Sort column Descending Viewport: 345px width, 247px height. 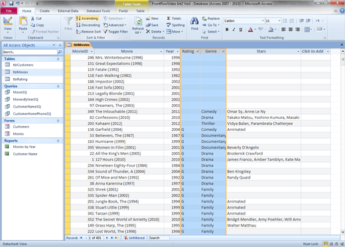(x=88, y=25)
